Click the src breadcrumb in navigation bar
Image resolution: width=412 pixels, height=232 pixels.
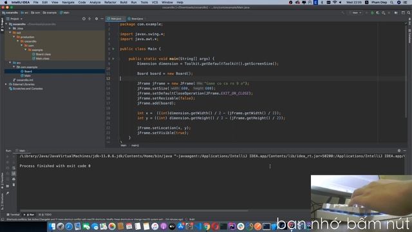24,13
